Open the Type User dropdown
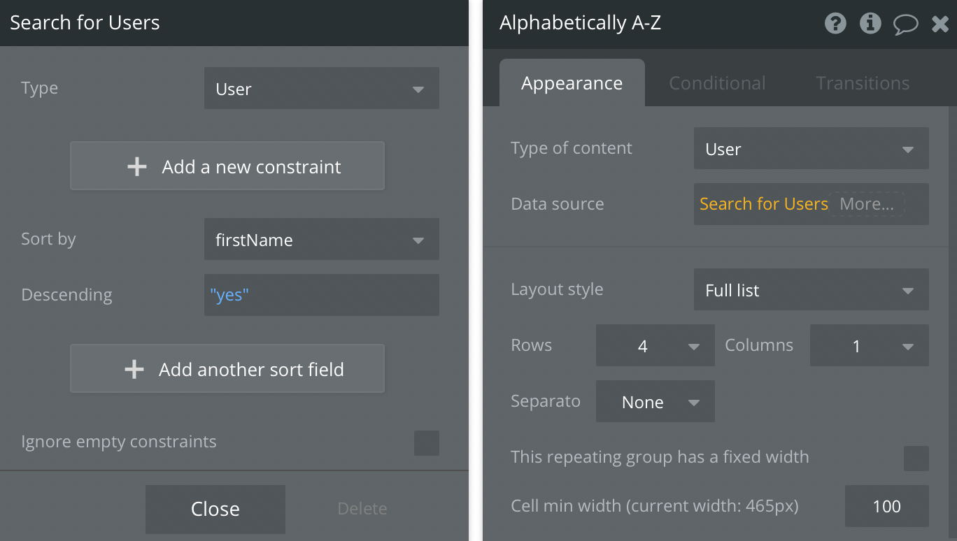Screen dimensions: 957x541 click(x=322, y=88)
